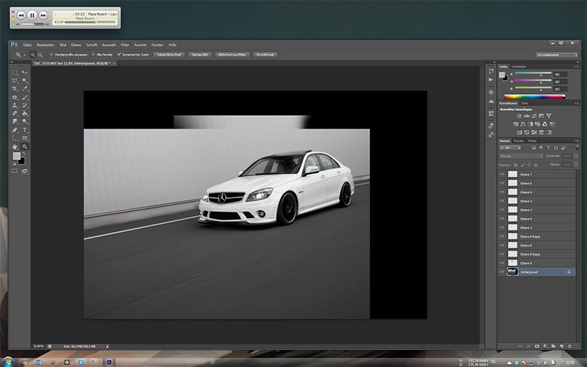Select the Rectangular Marquee tool
The image size is (587, 367).
click(x=15, y=72)
